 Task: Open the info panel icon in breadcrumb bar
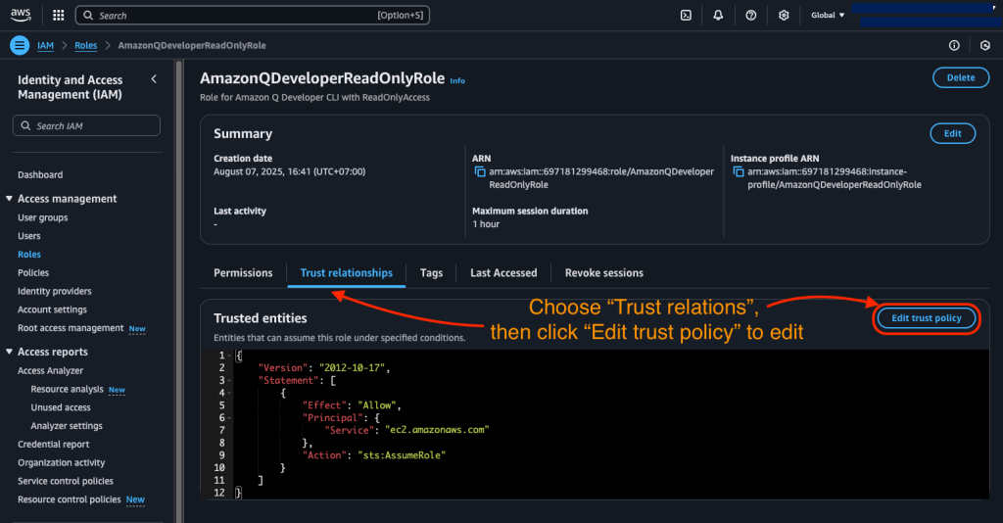pyautogui.click(x=954, y=45)
